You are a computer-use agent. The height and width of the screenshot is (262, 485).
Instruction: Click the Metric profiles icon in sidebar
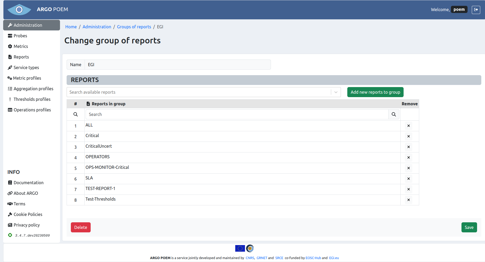click(10, 78)
